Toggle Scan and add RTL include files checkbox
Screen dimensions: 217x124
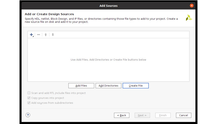click(29, 93)
